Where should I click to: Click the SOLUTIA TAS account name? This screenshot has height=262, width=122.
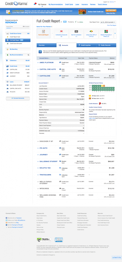click(45, 168)
